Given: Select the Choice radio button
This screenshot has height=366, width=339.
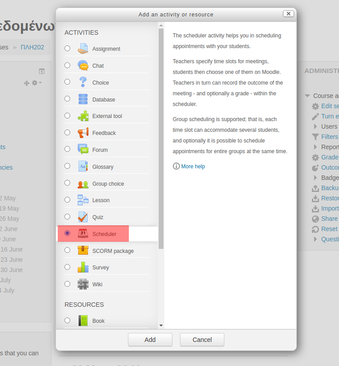Looking at the screenshot, I should 68,82.
